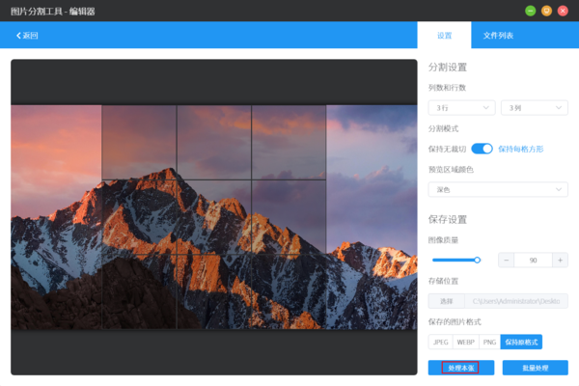Click the mountain preview image
Image resolution: width=579 pixels, height=386 pixels.
point(214,217)
